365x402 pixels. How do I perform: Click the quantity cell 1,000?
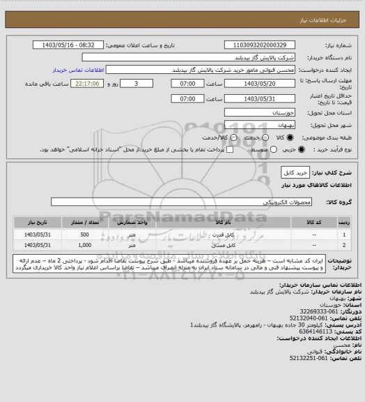click(85, 246)
